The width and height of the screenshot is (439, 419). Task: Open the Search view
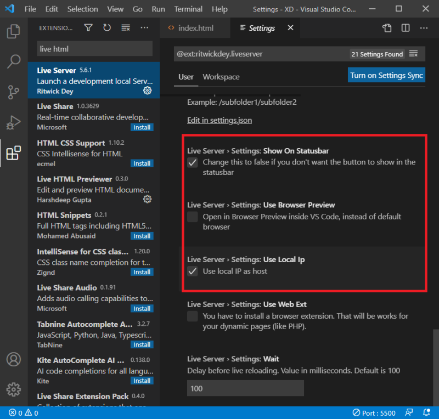pos(14,61)
